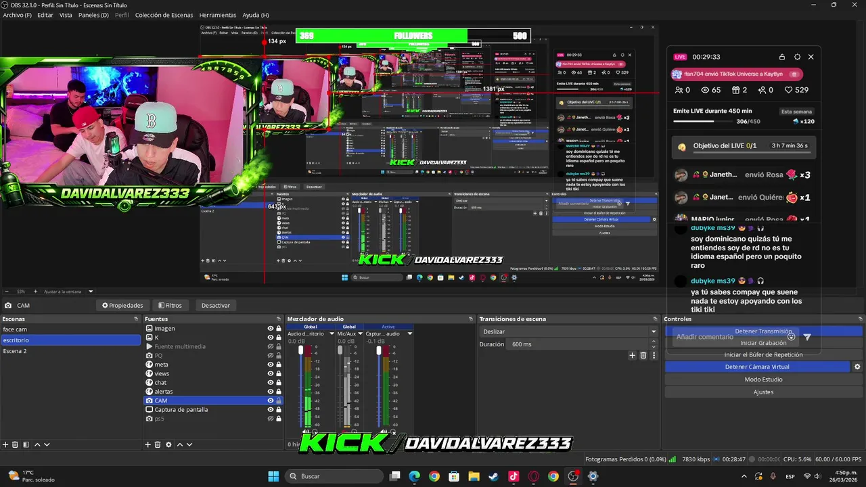This screenshot has width=866, height=487.
Task: Open Mic/Aux channel menu arrow
Action: pos(359,333)
